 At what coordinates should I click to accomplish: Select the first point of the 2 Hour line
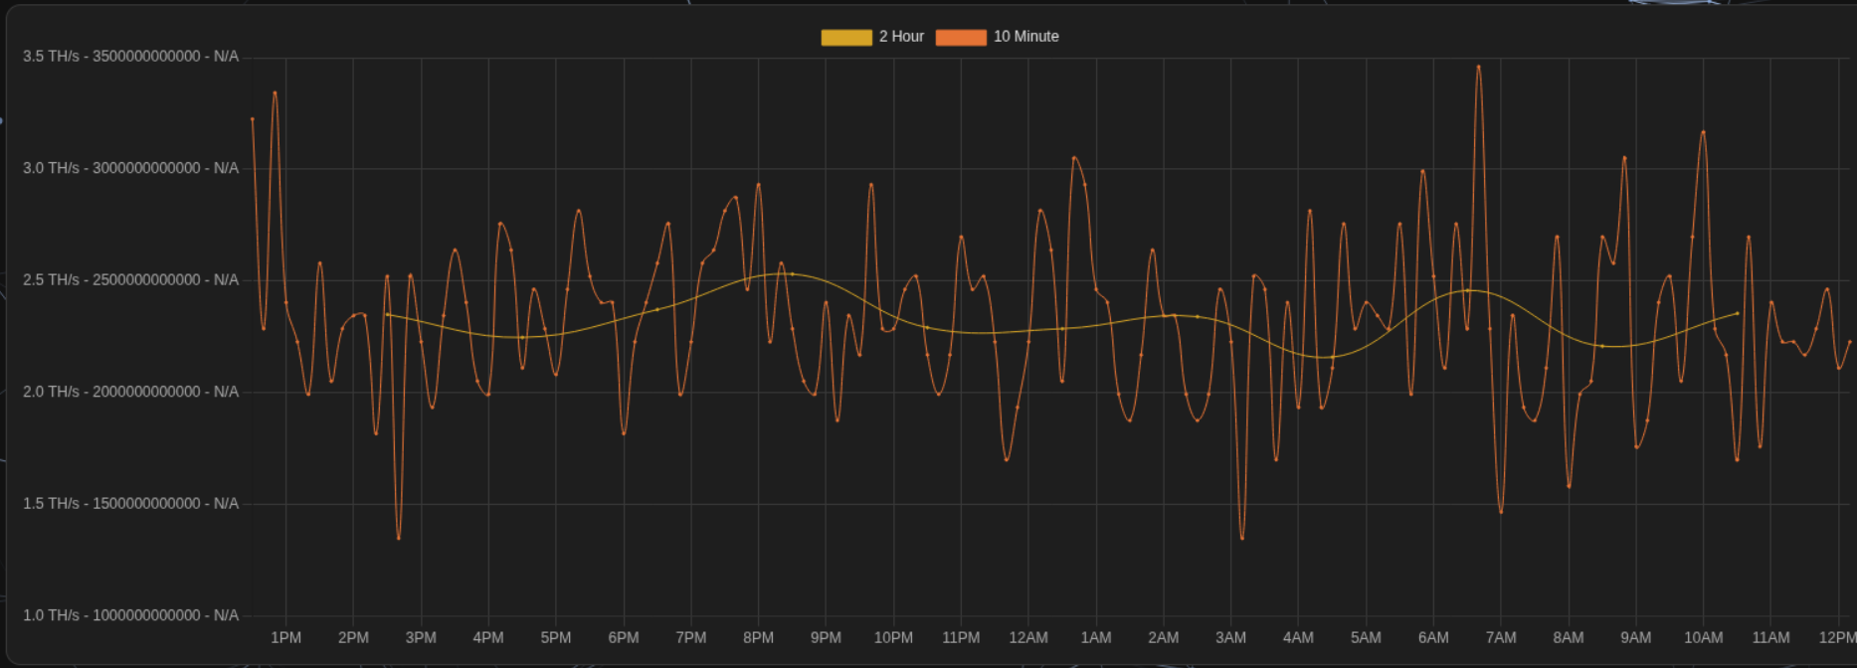click(x=387, y=314)
